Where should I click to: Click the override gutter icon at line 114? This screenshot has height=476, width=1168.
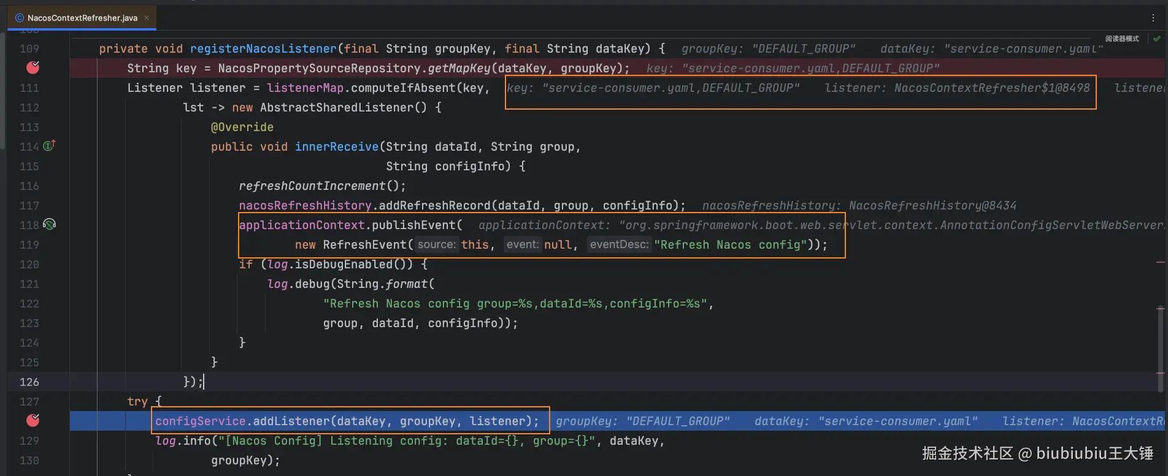coord(50,146)
